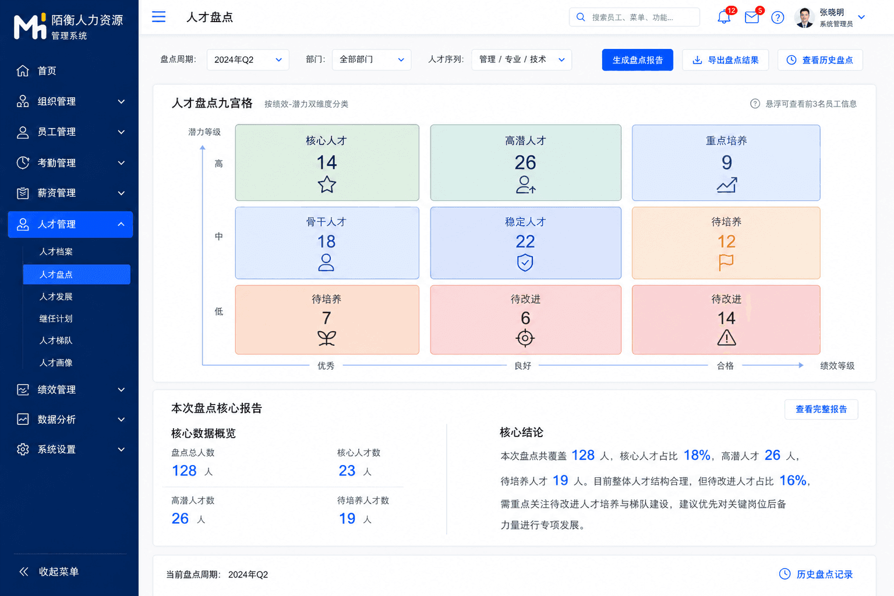894x596 pixels.
Task: Click the target icon in 待改进 6 cell
Action: (x=525, y=338)
